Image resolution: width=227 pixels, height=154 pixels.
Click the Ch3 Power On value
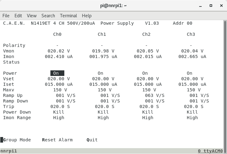[190, 73]
